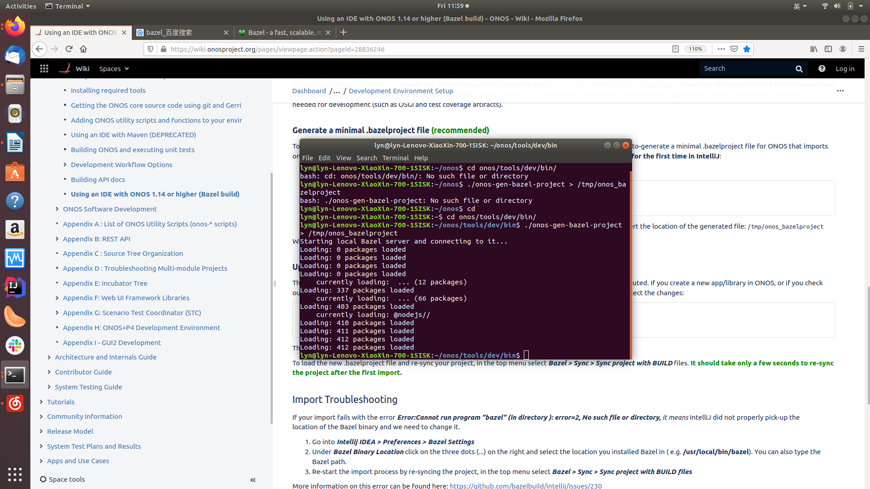Screen dimensions: 870x489
Task: Click the Firefox reload page icon
Action: [x=69, y=49]
